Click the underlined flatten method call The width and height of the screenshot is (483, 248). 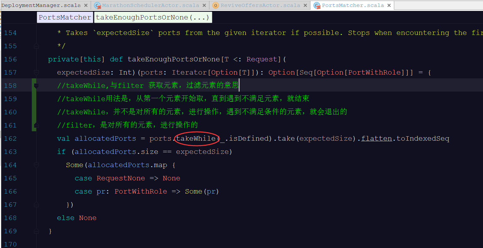tap(377, 138)
